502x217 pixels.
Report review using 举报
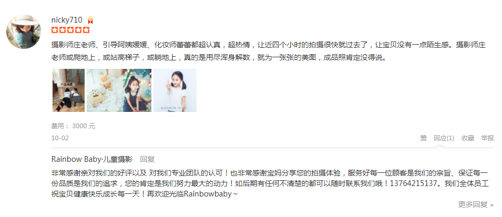click(x=487, y=138)
